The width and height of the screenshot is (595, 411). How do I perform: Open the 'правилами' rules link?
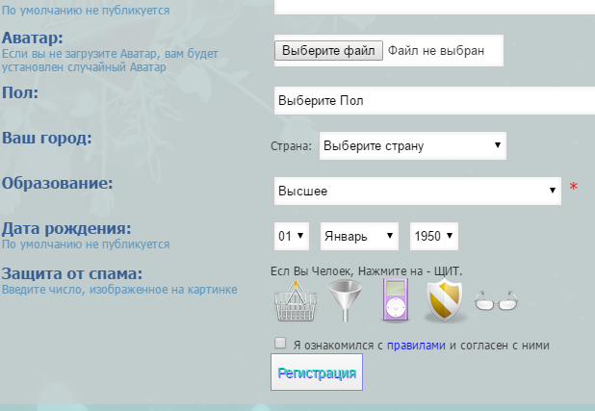point(416,345)
